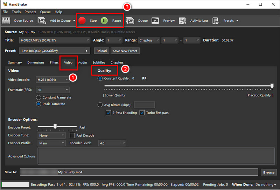The height and width of the screenshot is (190, 280).
Task: Open the Add to Queue dropdown arrow
Action: click(74, 21)
